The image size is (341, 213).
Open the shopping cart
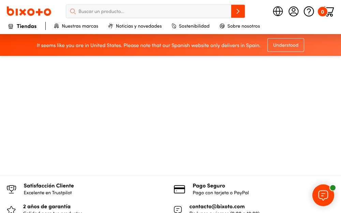coord(326,12)
